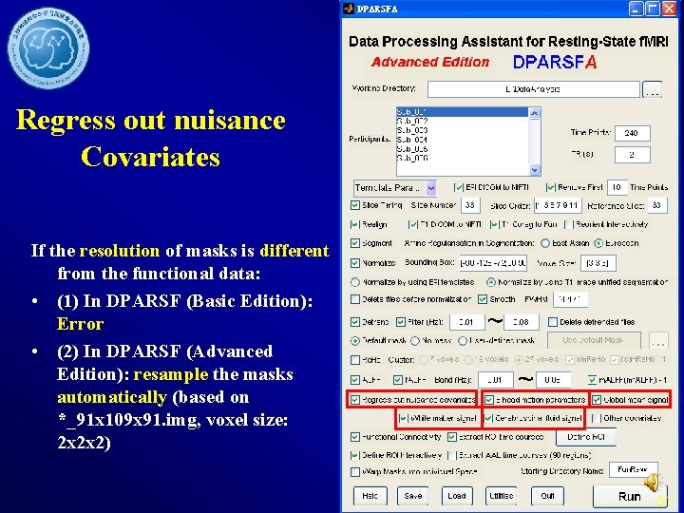The image size is (684, 513).
Task: Click the ALFF Band low frequency field
Action: (496, 380)
